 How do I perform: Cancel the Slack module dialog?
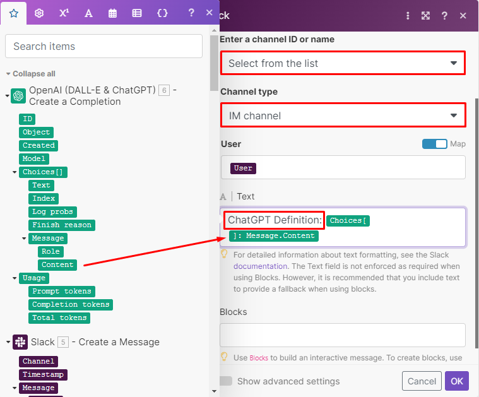click(x=422, y=381)
